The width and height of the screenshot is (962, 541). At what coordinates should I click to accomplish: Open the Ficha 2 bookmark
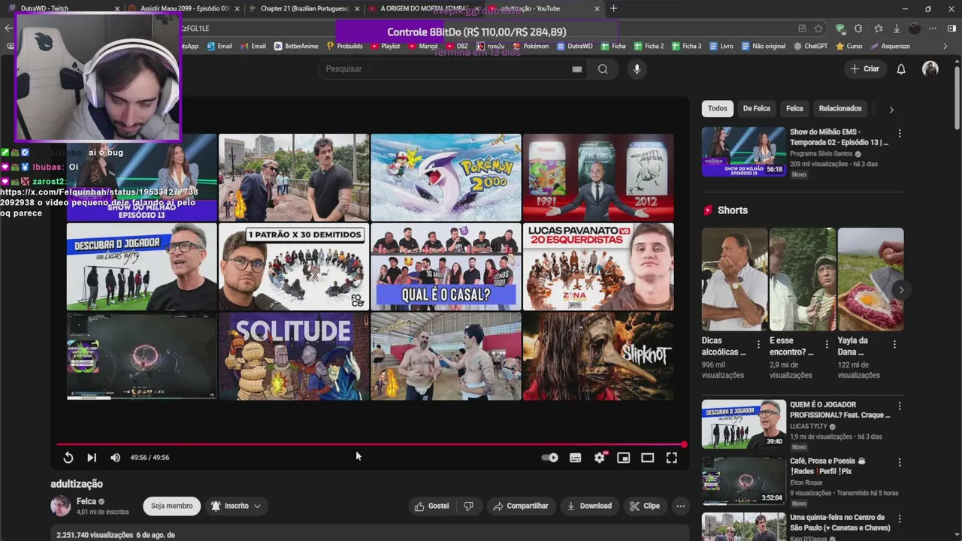point(648,46)
